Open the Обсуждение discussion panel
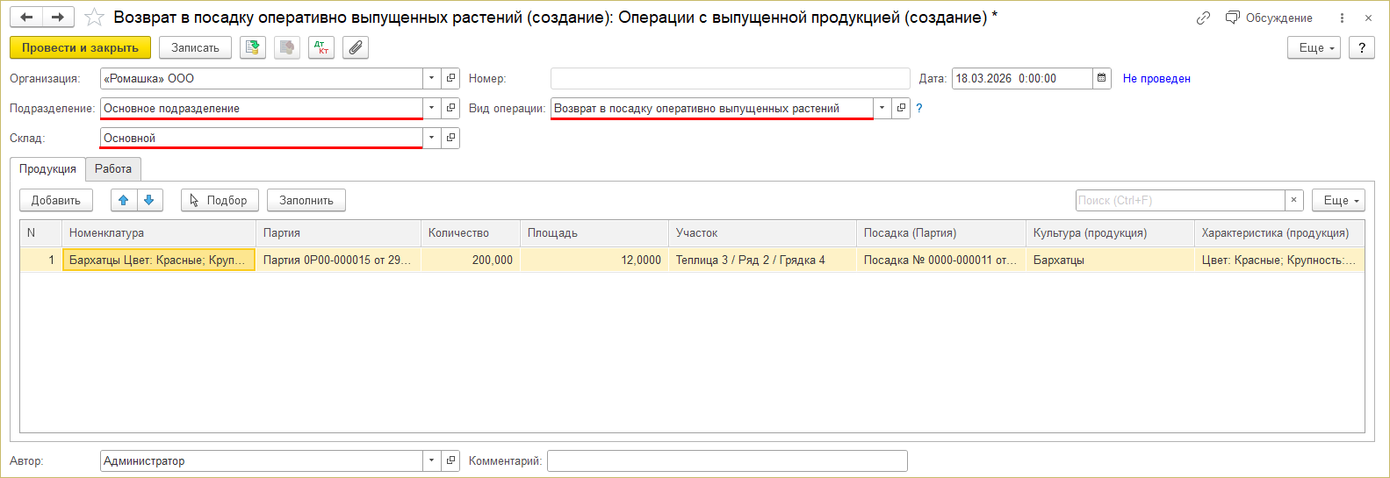Screen dimensions: 1390x478 pos(1269,18)
